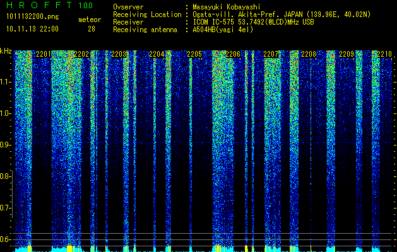397x252 pixels.
Task: Click the Receiving antenna label
Action: click(x=145, y=30)
